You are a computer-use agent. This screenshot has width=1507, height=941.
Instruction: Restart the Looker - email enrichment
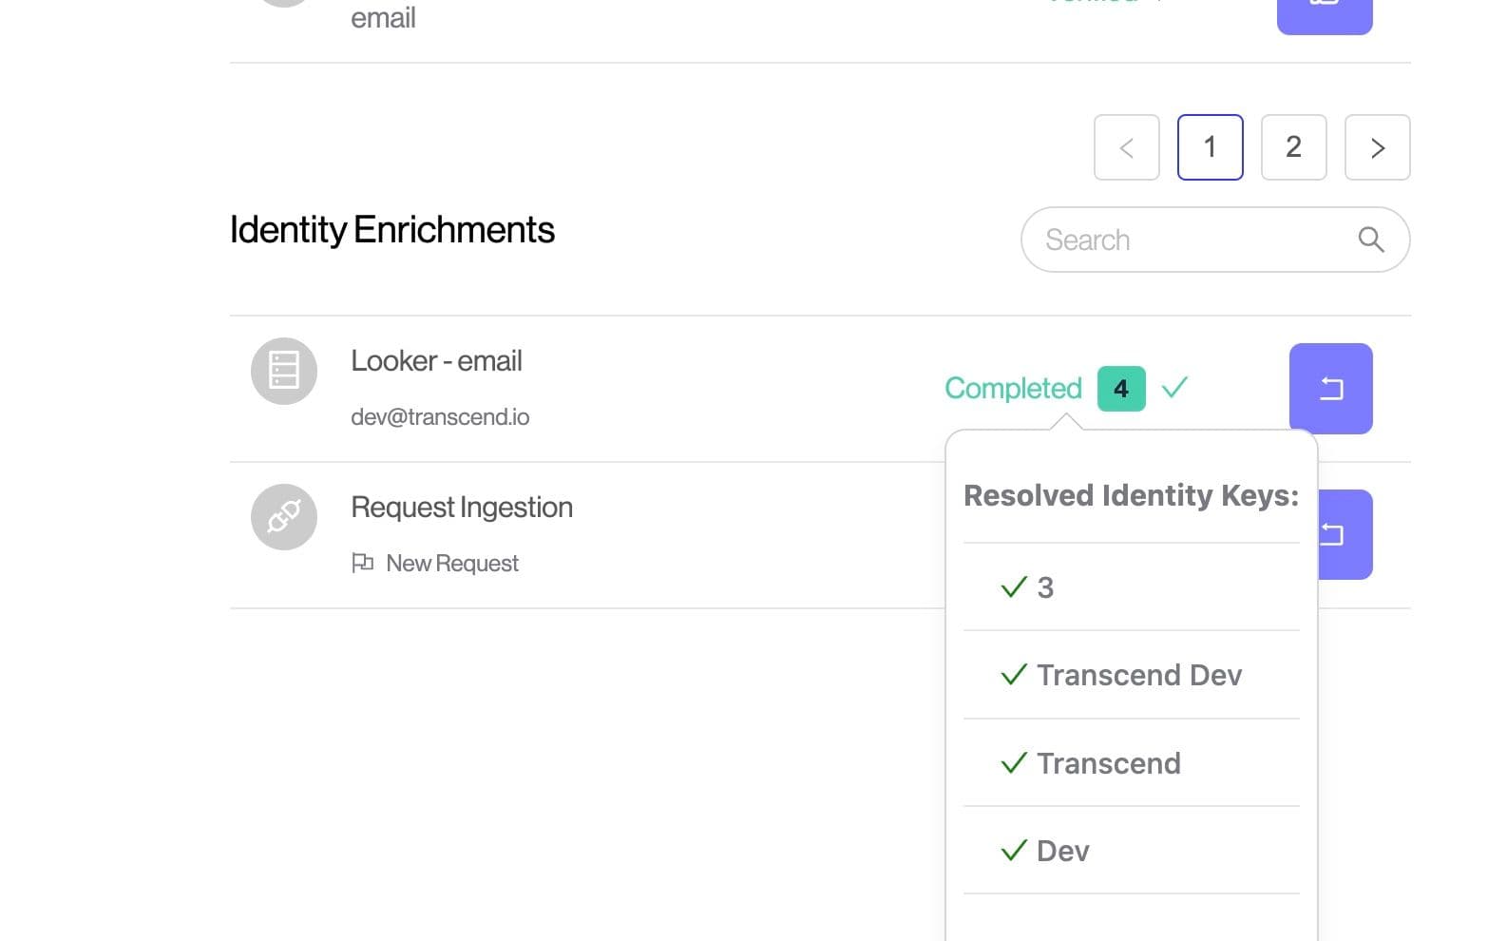pyautogui.click(x=1330, y=388)
